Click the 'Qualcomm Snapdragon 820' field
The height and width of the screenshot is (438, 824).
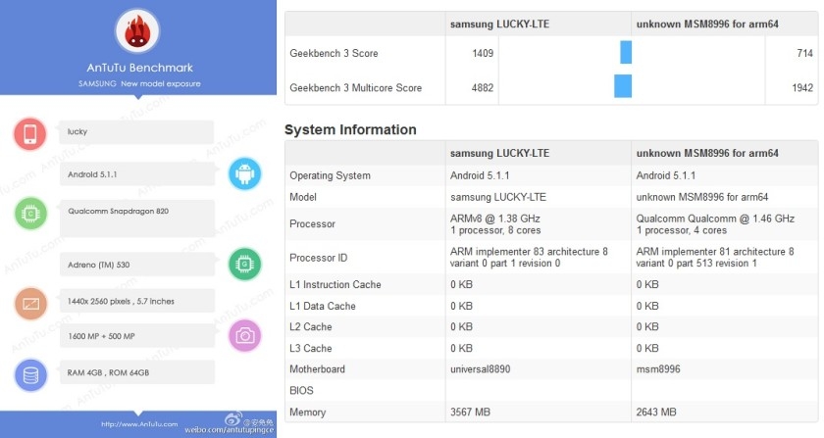point(137,218)
